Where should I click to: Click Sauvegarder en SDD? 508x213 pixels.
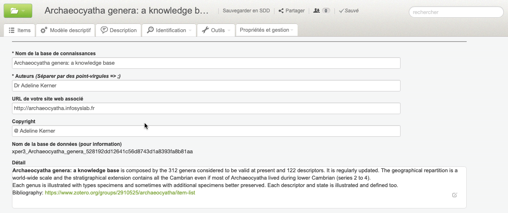246,11
